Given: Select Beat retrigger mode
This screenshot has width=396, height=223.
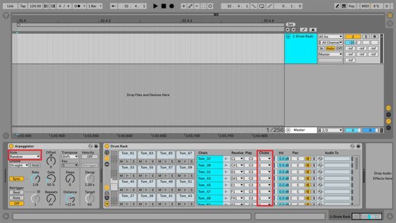Looking at the screenshot, I should point(16,193).
